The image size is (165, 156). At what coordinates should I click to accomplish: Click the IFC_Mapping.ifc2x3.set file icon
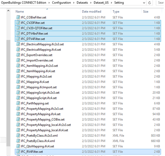[x=18, y=76]
